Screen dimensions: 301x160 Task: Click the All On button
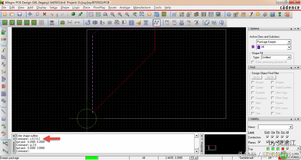click(257, 77)
